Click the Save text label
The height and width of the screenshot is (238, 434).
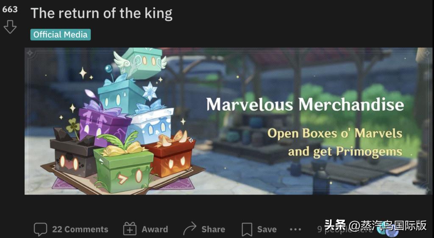pos(267,229)
